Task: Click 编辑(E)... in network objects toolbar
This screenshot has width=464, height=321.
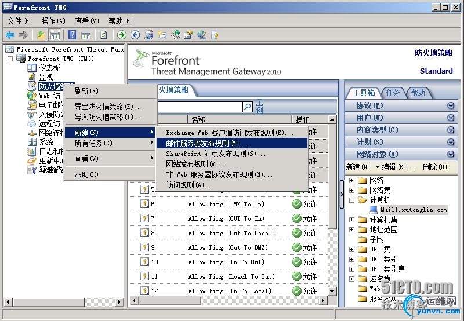Action: click(398, 167)
